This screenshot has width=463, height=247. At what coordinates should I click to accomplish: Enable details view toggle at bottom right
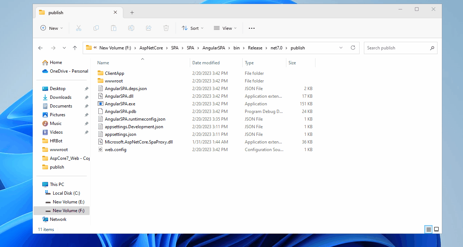pyautogui.click(x=428, y=229)
